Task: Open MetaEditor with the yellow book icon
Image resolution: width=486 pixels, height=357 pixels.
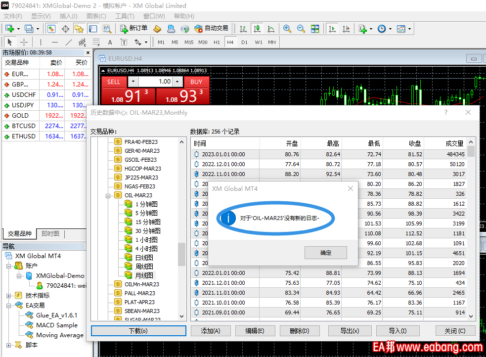Action: coord(157,29)
